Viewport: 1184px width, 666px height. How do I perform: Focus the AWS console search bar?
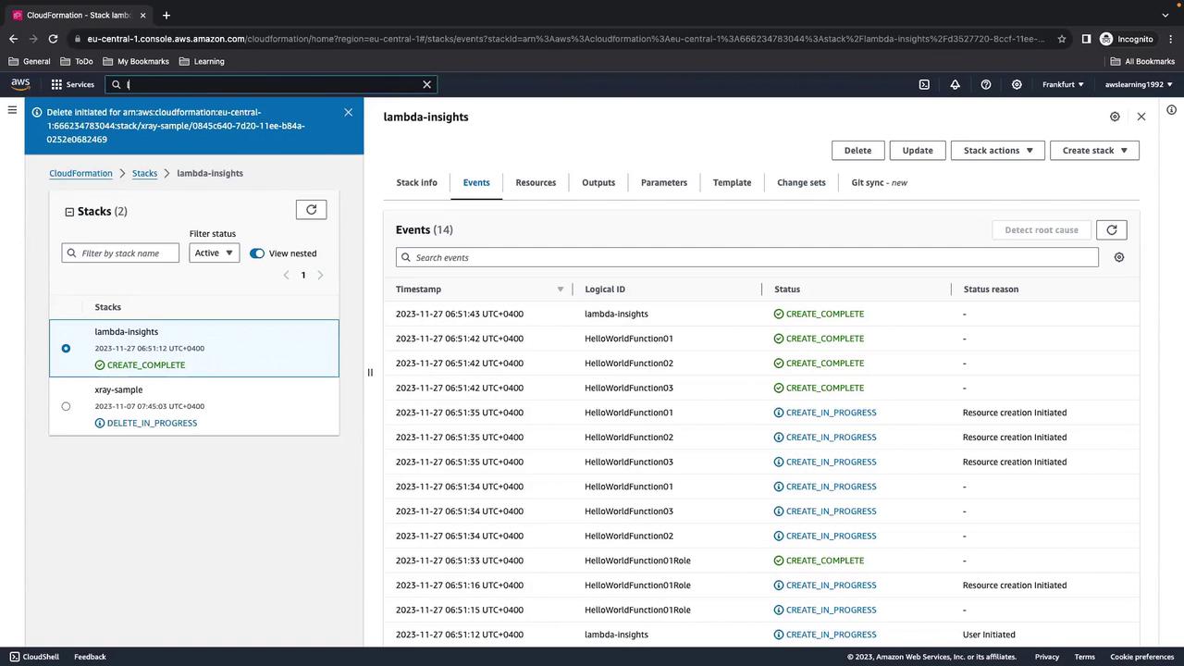[271, 84]
